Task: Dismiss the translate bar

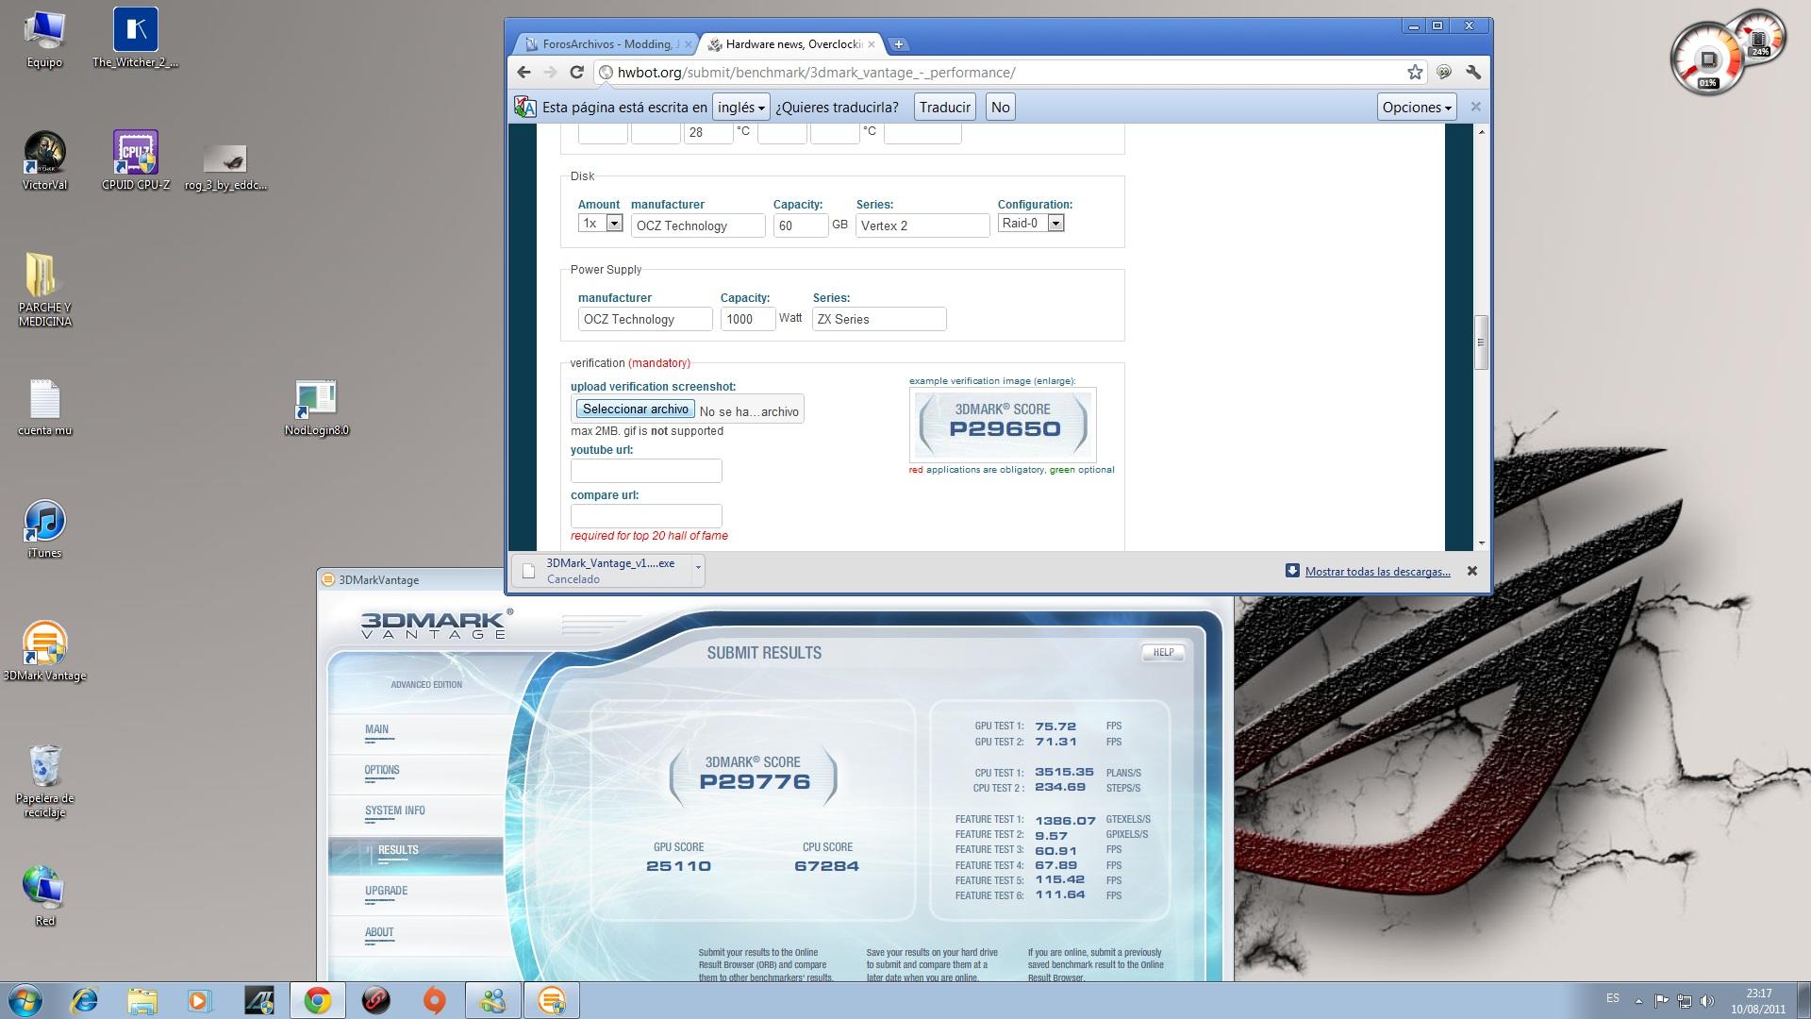Action: (x=1475, y=107)
